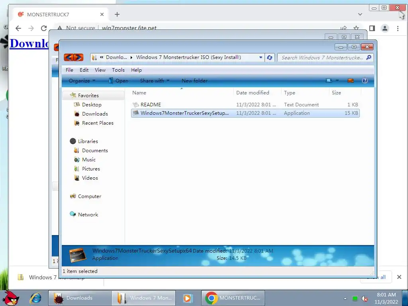Open the Help menu
408x306 pixels.
pyautogui.click(x=136, y=70)
